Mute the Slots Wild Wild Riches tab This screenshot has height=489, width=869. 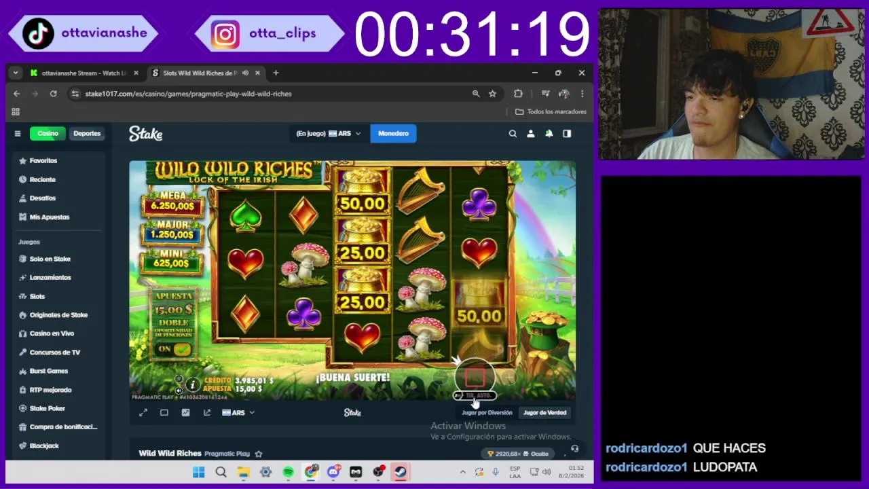245,73
